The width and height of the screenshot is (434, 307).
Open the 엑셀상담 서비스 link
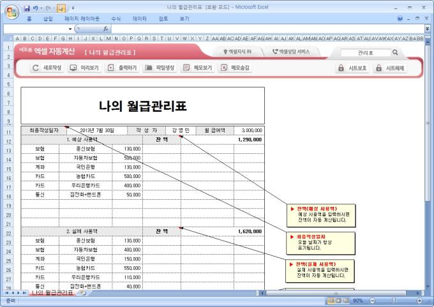[x=291, y=52]
